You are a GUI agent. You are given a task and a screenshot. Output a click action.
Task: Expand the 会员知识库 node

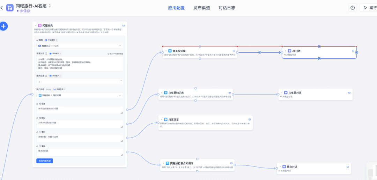166,51
